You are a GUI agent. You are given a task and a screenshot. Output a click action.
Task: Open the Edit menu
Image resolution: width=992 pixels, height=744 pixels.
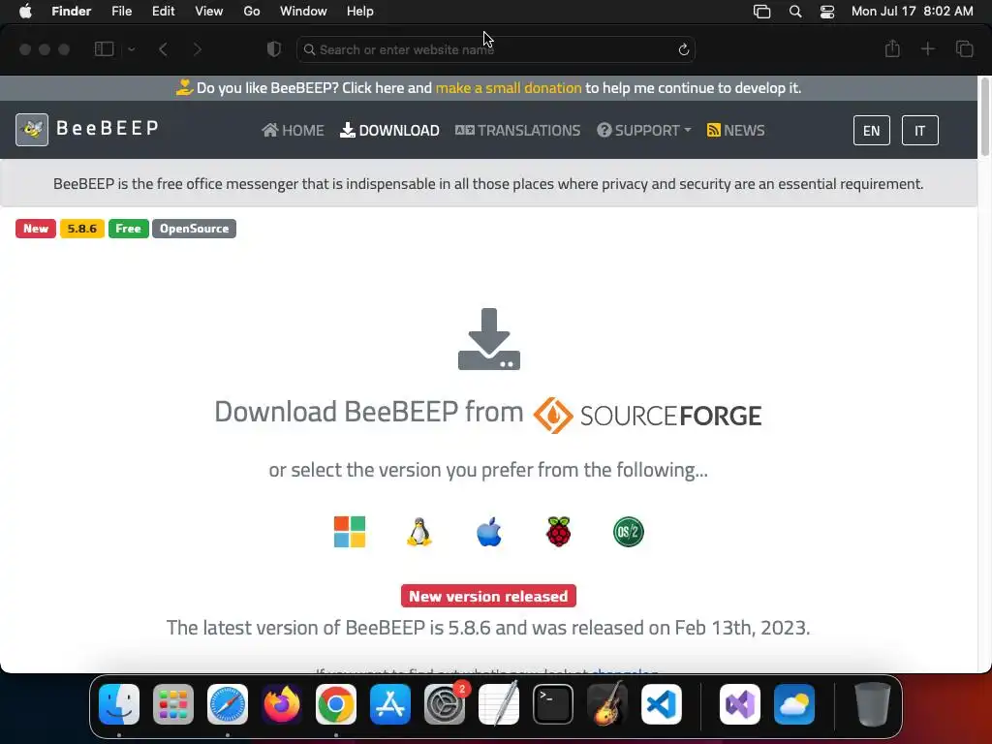163,12
